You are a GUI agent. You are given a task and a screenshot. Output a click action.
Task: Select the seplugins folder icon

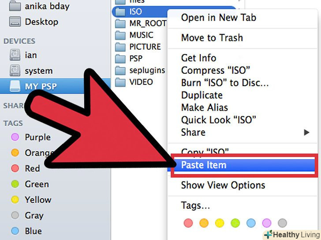[120, 70]
